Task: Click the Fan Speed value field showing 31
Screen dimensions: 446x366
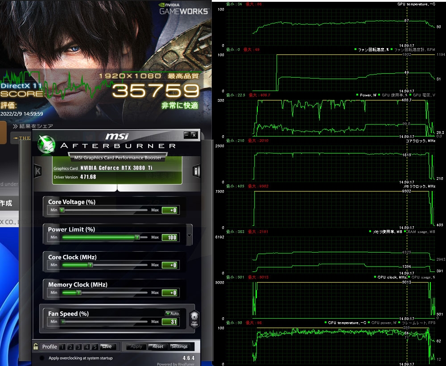Action: coord(169,322)
